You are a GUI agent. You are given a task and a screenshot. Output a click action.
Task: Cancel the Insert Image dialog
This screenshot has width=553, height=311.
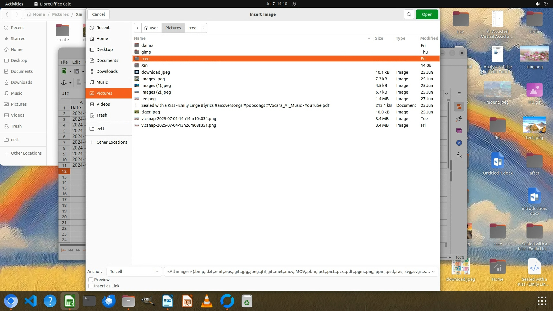(99, 14)
